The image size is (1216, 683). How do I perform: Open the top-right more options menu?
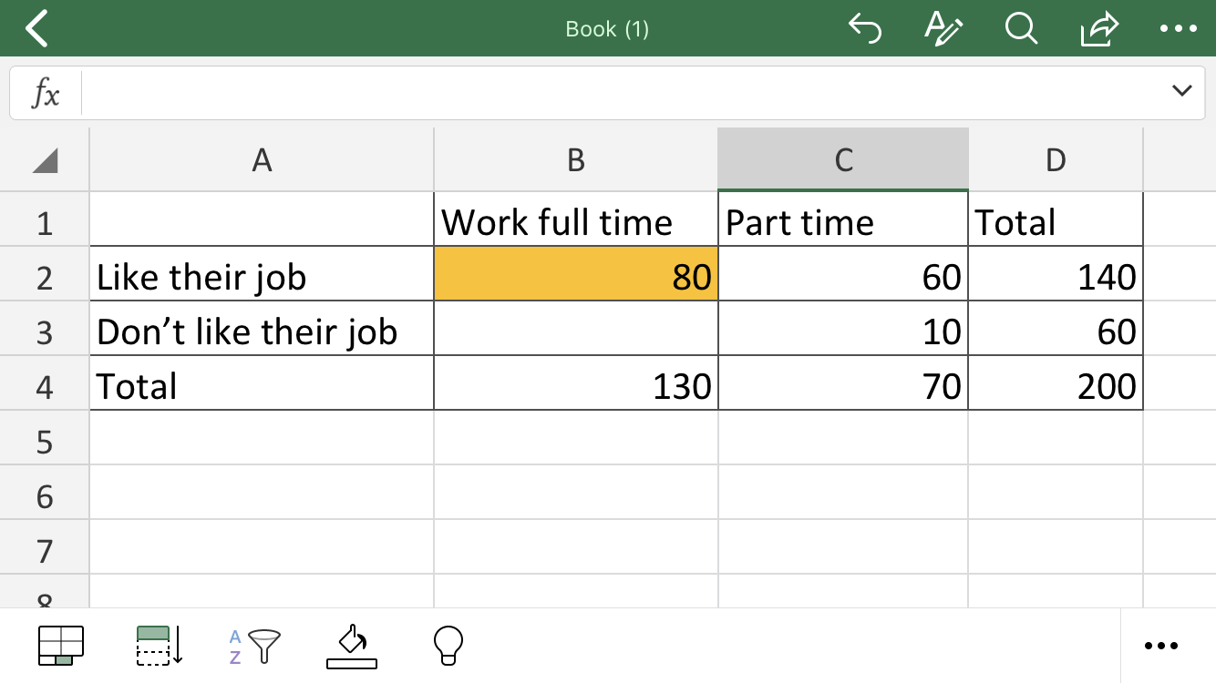pos(1177,29)
